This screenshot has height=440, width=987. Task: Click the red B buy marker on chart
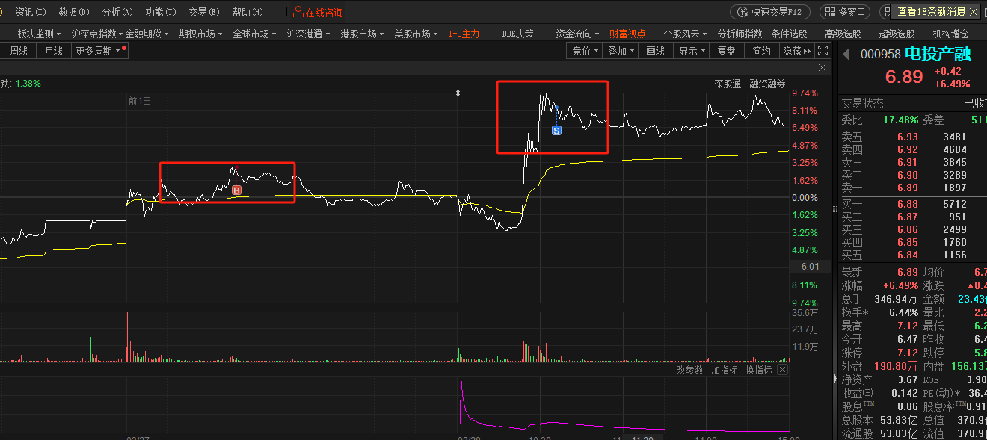tap(236, 190)
